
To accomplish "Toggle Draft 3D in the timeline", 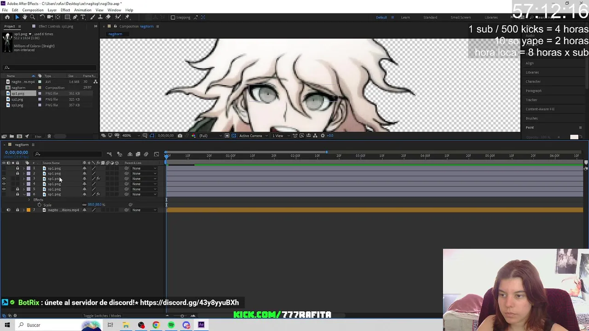I will click(120, 154).
